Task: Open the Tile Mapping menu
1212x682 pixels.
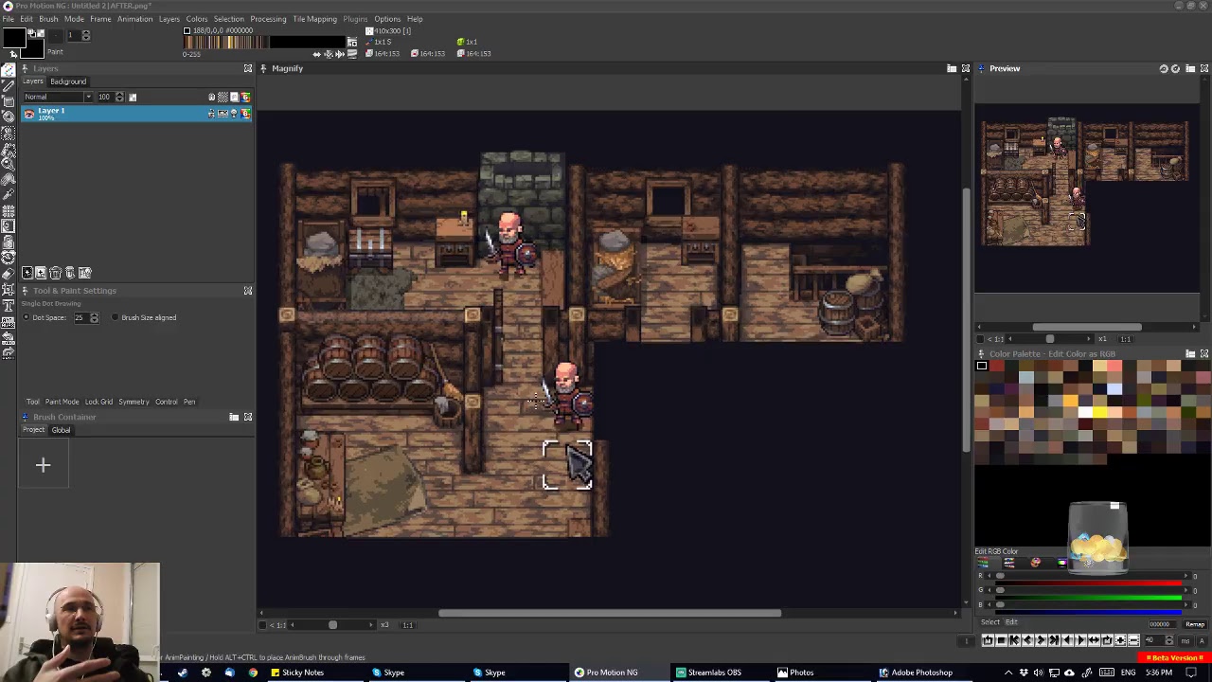Action: coord(314,19)
